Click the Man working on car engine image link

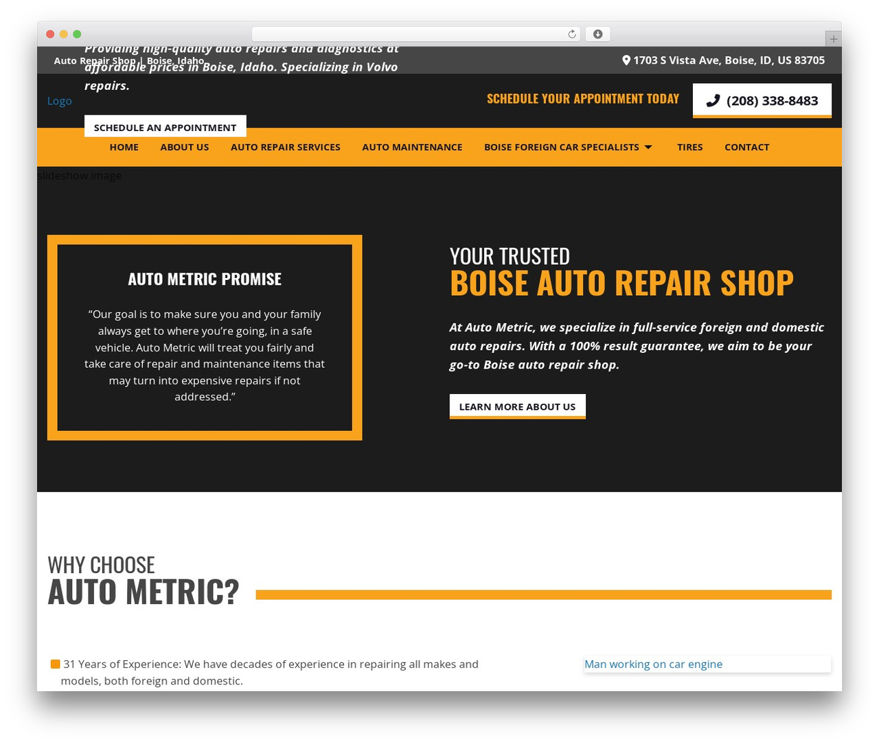pos(653,664)
